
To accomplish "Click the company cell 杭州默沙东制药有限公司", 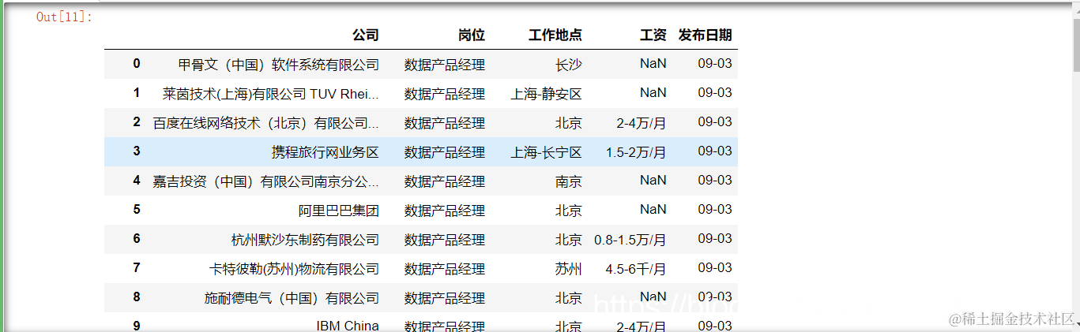I will pyautogui.click(x=306, y=240).
